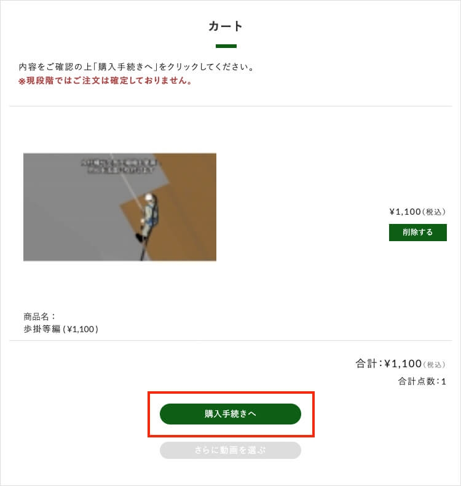This screenshot has width=461, height=486.
Task: Select the product name 歩掛等編 (¥1,100)
Action: 61,329
